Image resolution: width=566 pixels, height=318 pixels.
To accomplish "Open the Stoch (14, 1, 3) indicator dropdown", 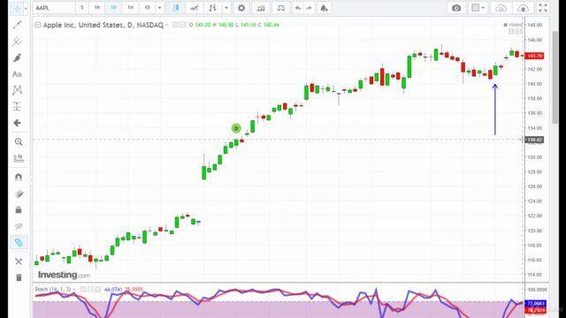I will tap(74, 289).
